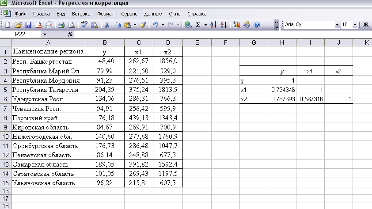Open the Redo history dropdown arrow
The image size is (372, 209).
pos(178,25)
